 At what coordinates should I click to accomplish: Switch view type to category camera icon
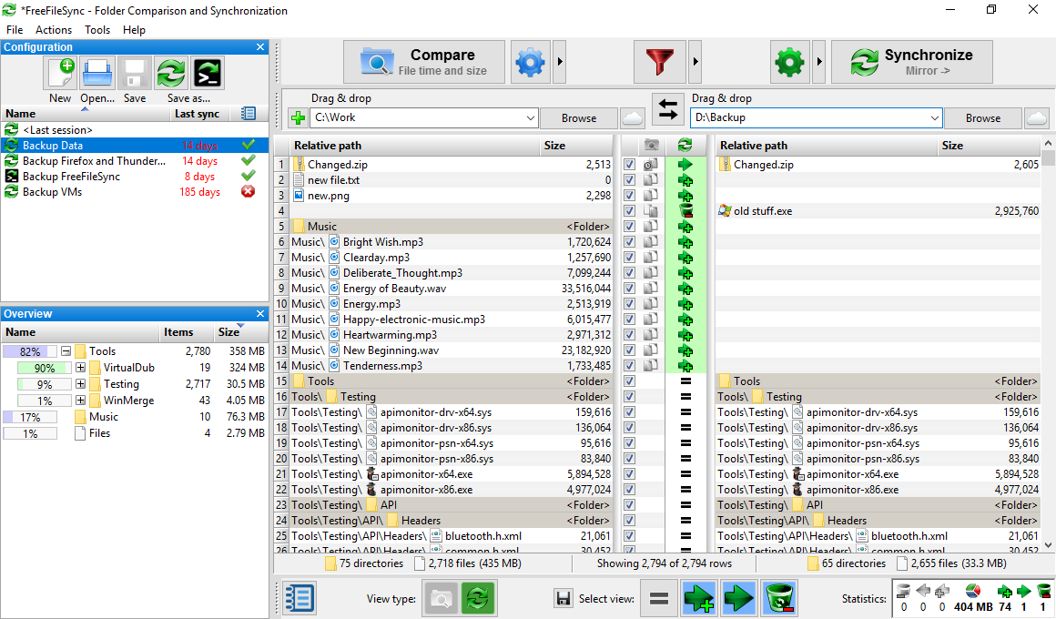pyautogui.click(x=440, y=598)
